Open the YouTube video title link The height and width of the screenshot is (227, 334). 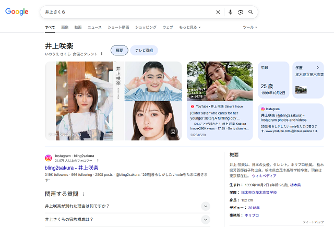tap(216, 116)
